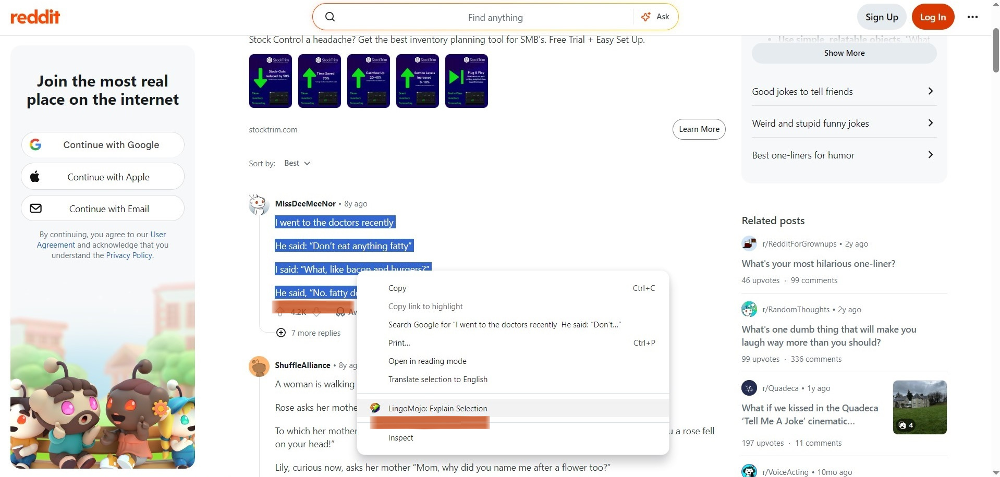
Task: Click the Email envelope icon
Action: pos(35,208)
